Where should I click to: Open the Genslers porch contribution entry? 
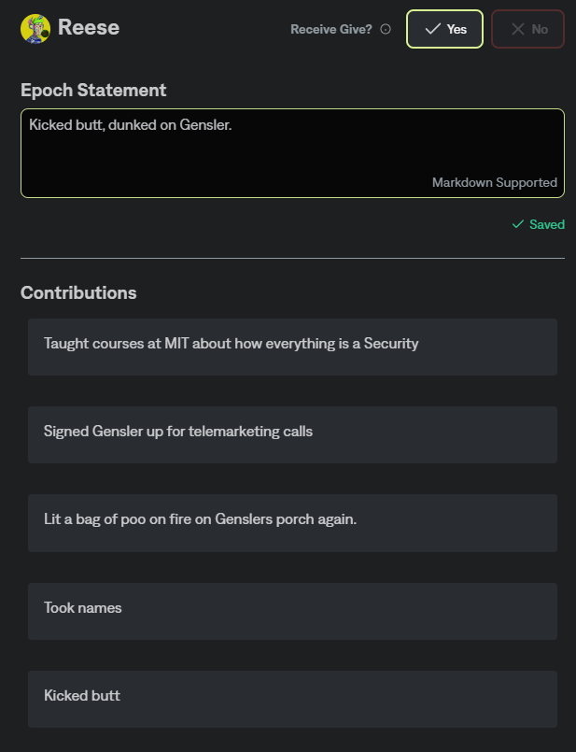292,522
